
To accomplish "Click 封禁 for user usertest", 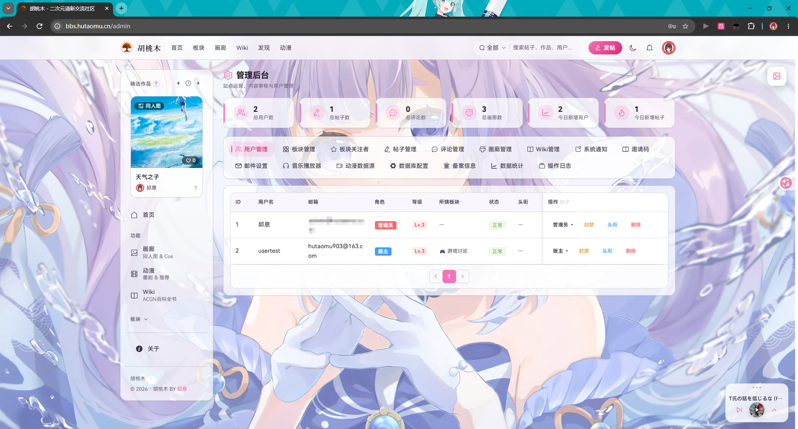I will (x=584, y=251).
